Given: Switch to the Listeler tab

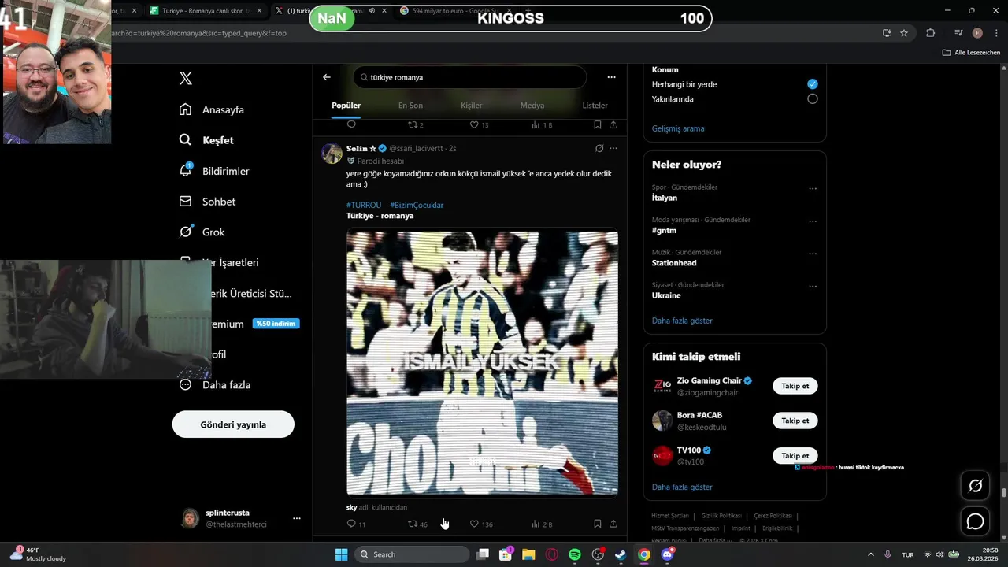Looking at the screenshot, I should pyautogui.click(x=595, y=106).
